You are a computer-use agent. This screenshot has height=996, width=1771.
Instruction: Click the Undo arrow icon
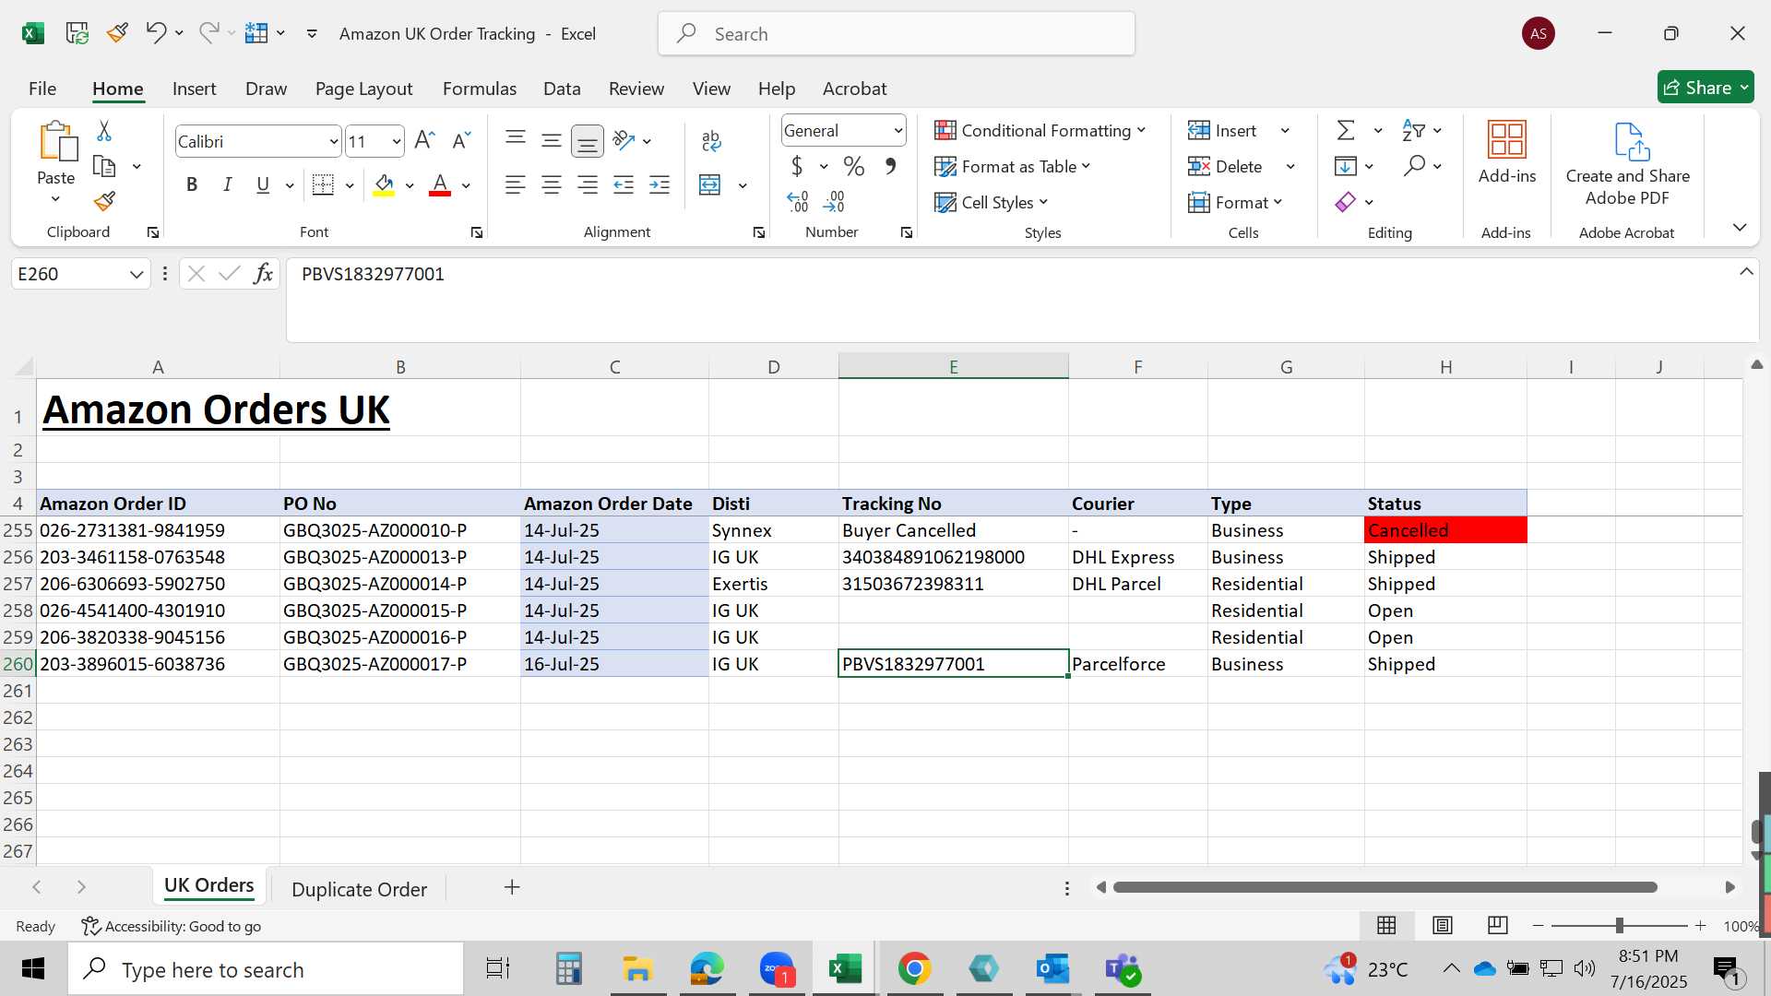coord(155,33)
